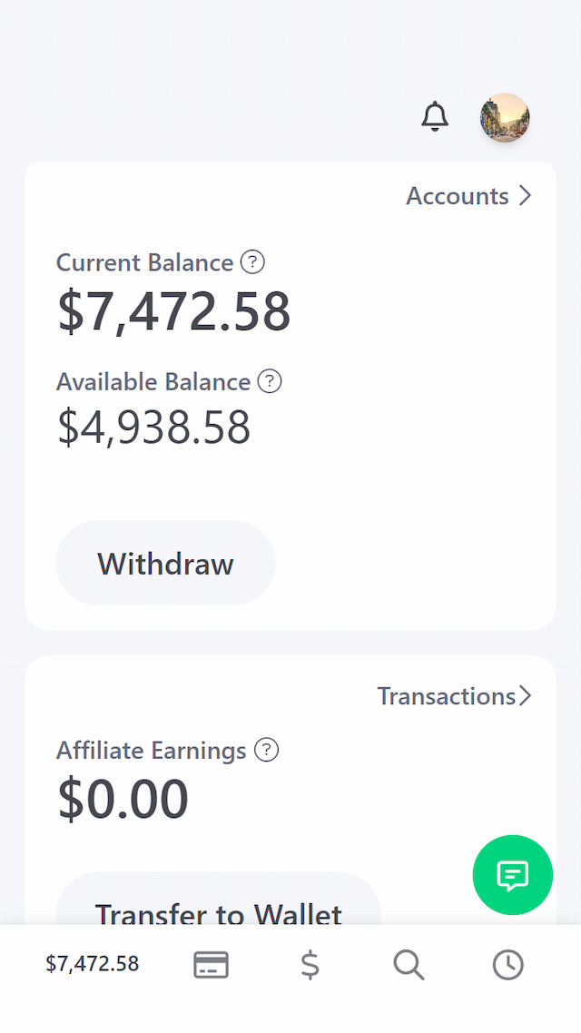This screenshot has height=1033, width=581.
Task: Tap the dollar sign icon in bottom bar
Action: tap(310, 964)
